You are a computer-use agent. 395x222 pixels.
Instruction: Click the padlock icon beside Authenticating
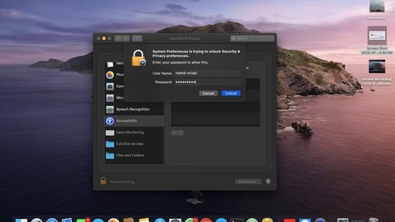[x=103, y=181]
